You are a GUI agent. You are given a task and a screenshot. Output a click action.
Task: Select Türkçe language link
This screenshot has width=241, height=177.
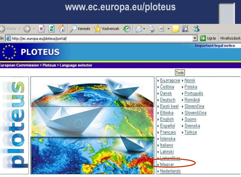point(191,132)
